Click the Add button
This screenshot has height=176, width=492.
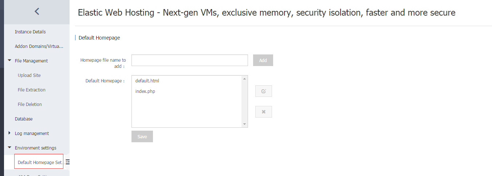coord(263,60)
